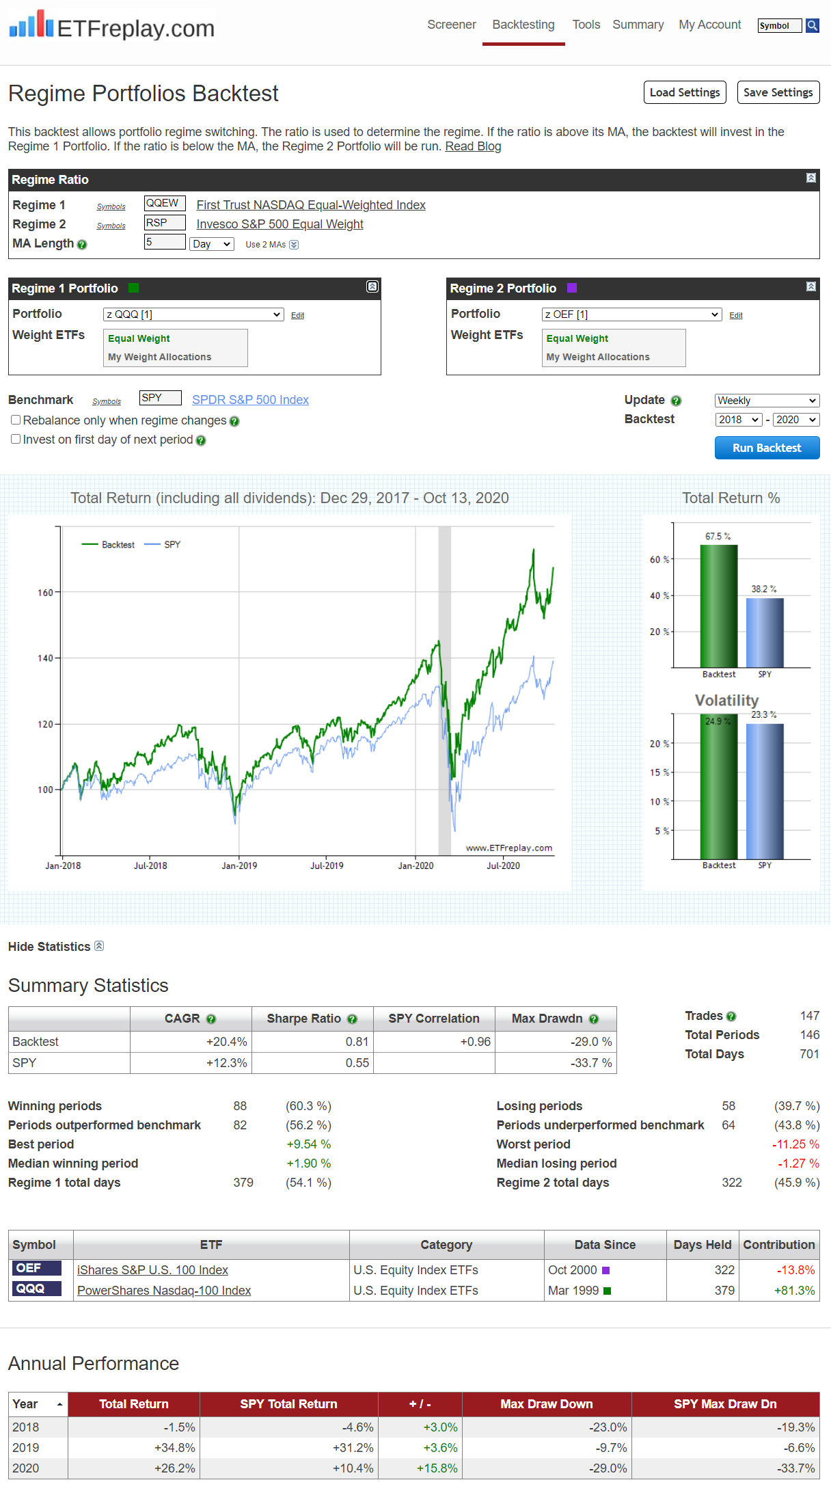Collapse the Regime 2 Portfolio panel
Image resolution: width=831 pixels, height=1493 pixels.
pyautogui.click(x=810, y=286)
